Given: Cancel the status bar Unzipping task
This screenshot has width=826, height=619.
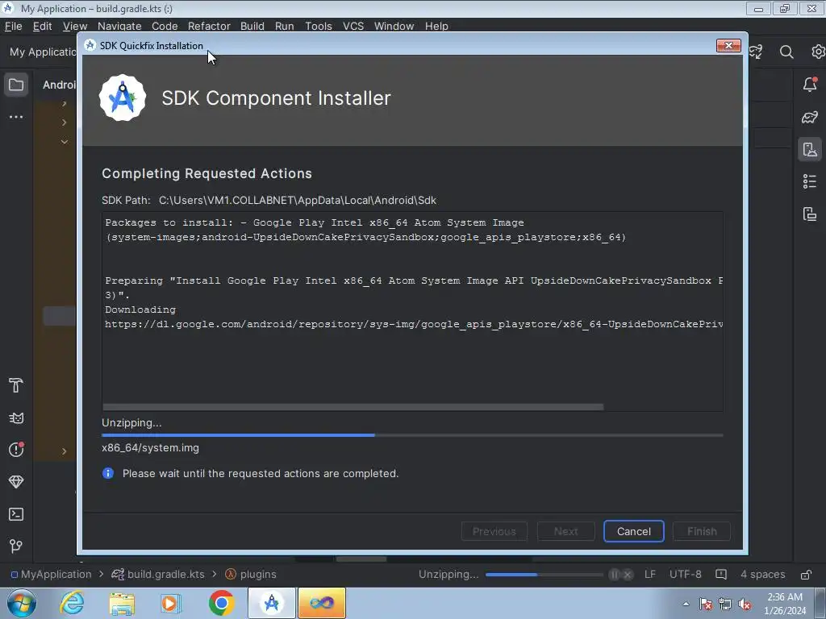Looking at the screenshot, I should tap(627, 574).
